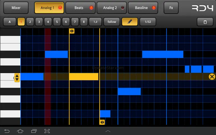The image size is (216, 135).
Task: Click the bottom loop end handle
Action: (x=102, y=122)
